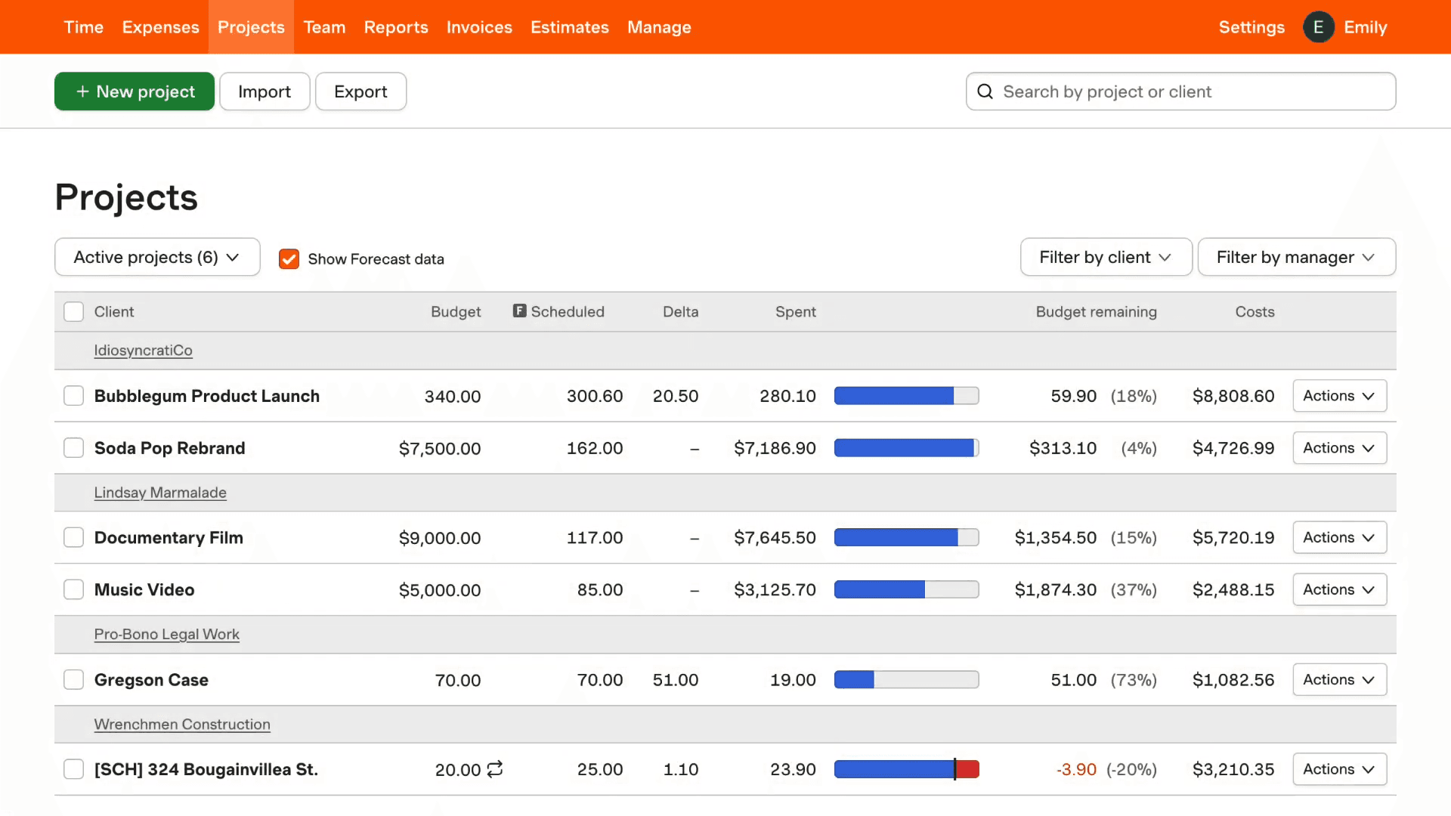Screen dimensions: 1451x816
Task: Click the Import button
Action: pos(265,91)
